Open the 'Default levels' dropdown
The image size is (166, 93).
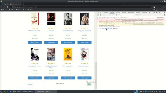coord(138,15)
